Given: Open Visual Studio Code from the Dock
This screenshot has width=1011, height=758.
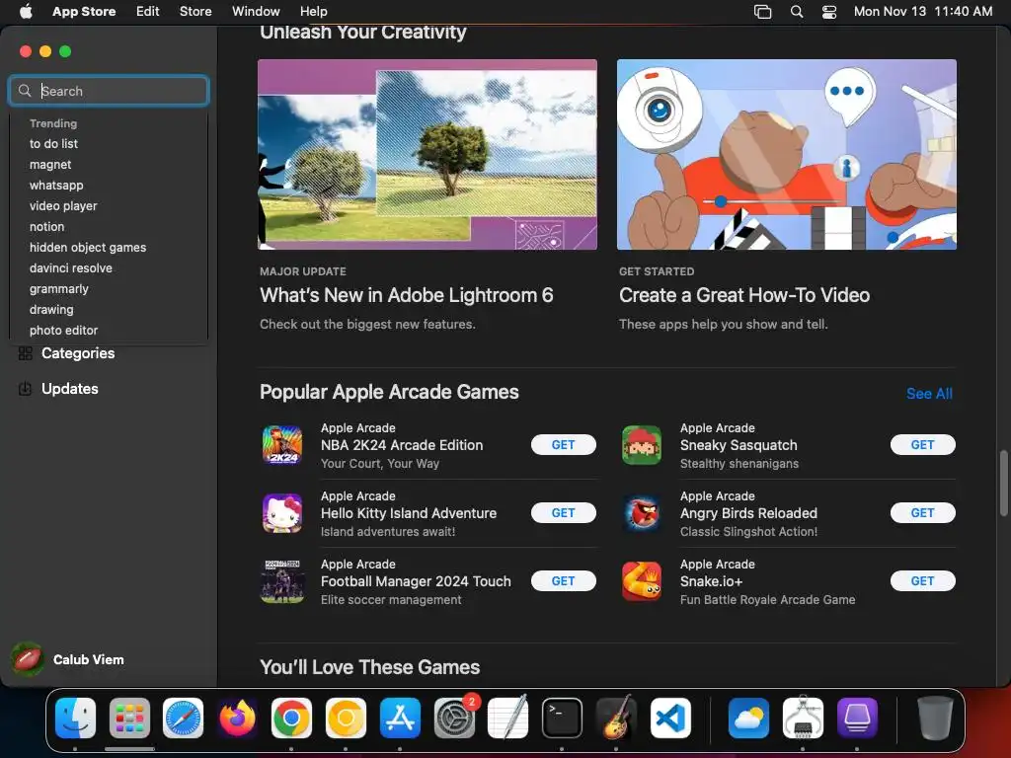Looking at the screenshot, I should tap(670, 718).
